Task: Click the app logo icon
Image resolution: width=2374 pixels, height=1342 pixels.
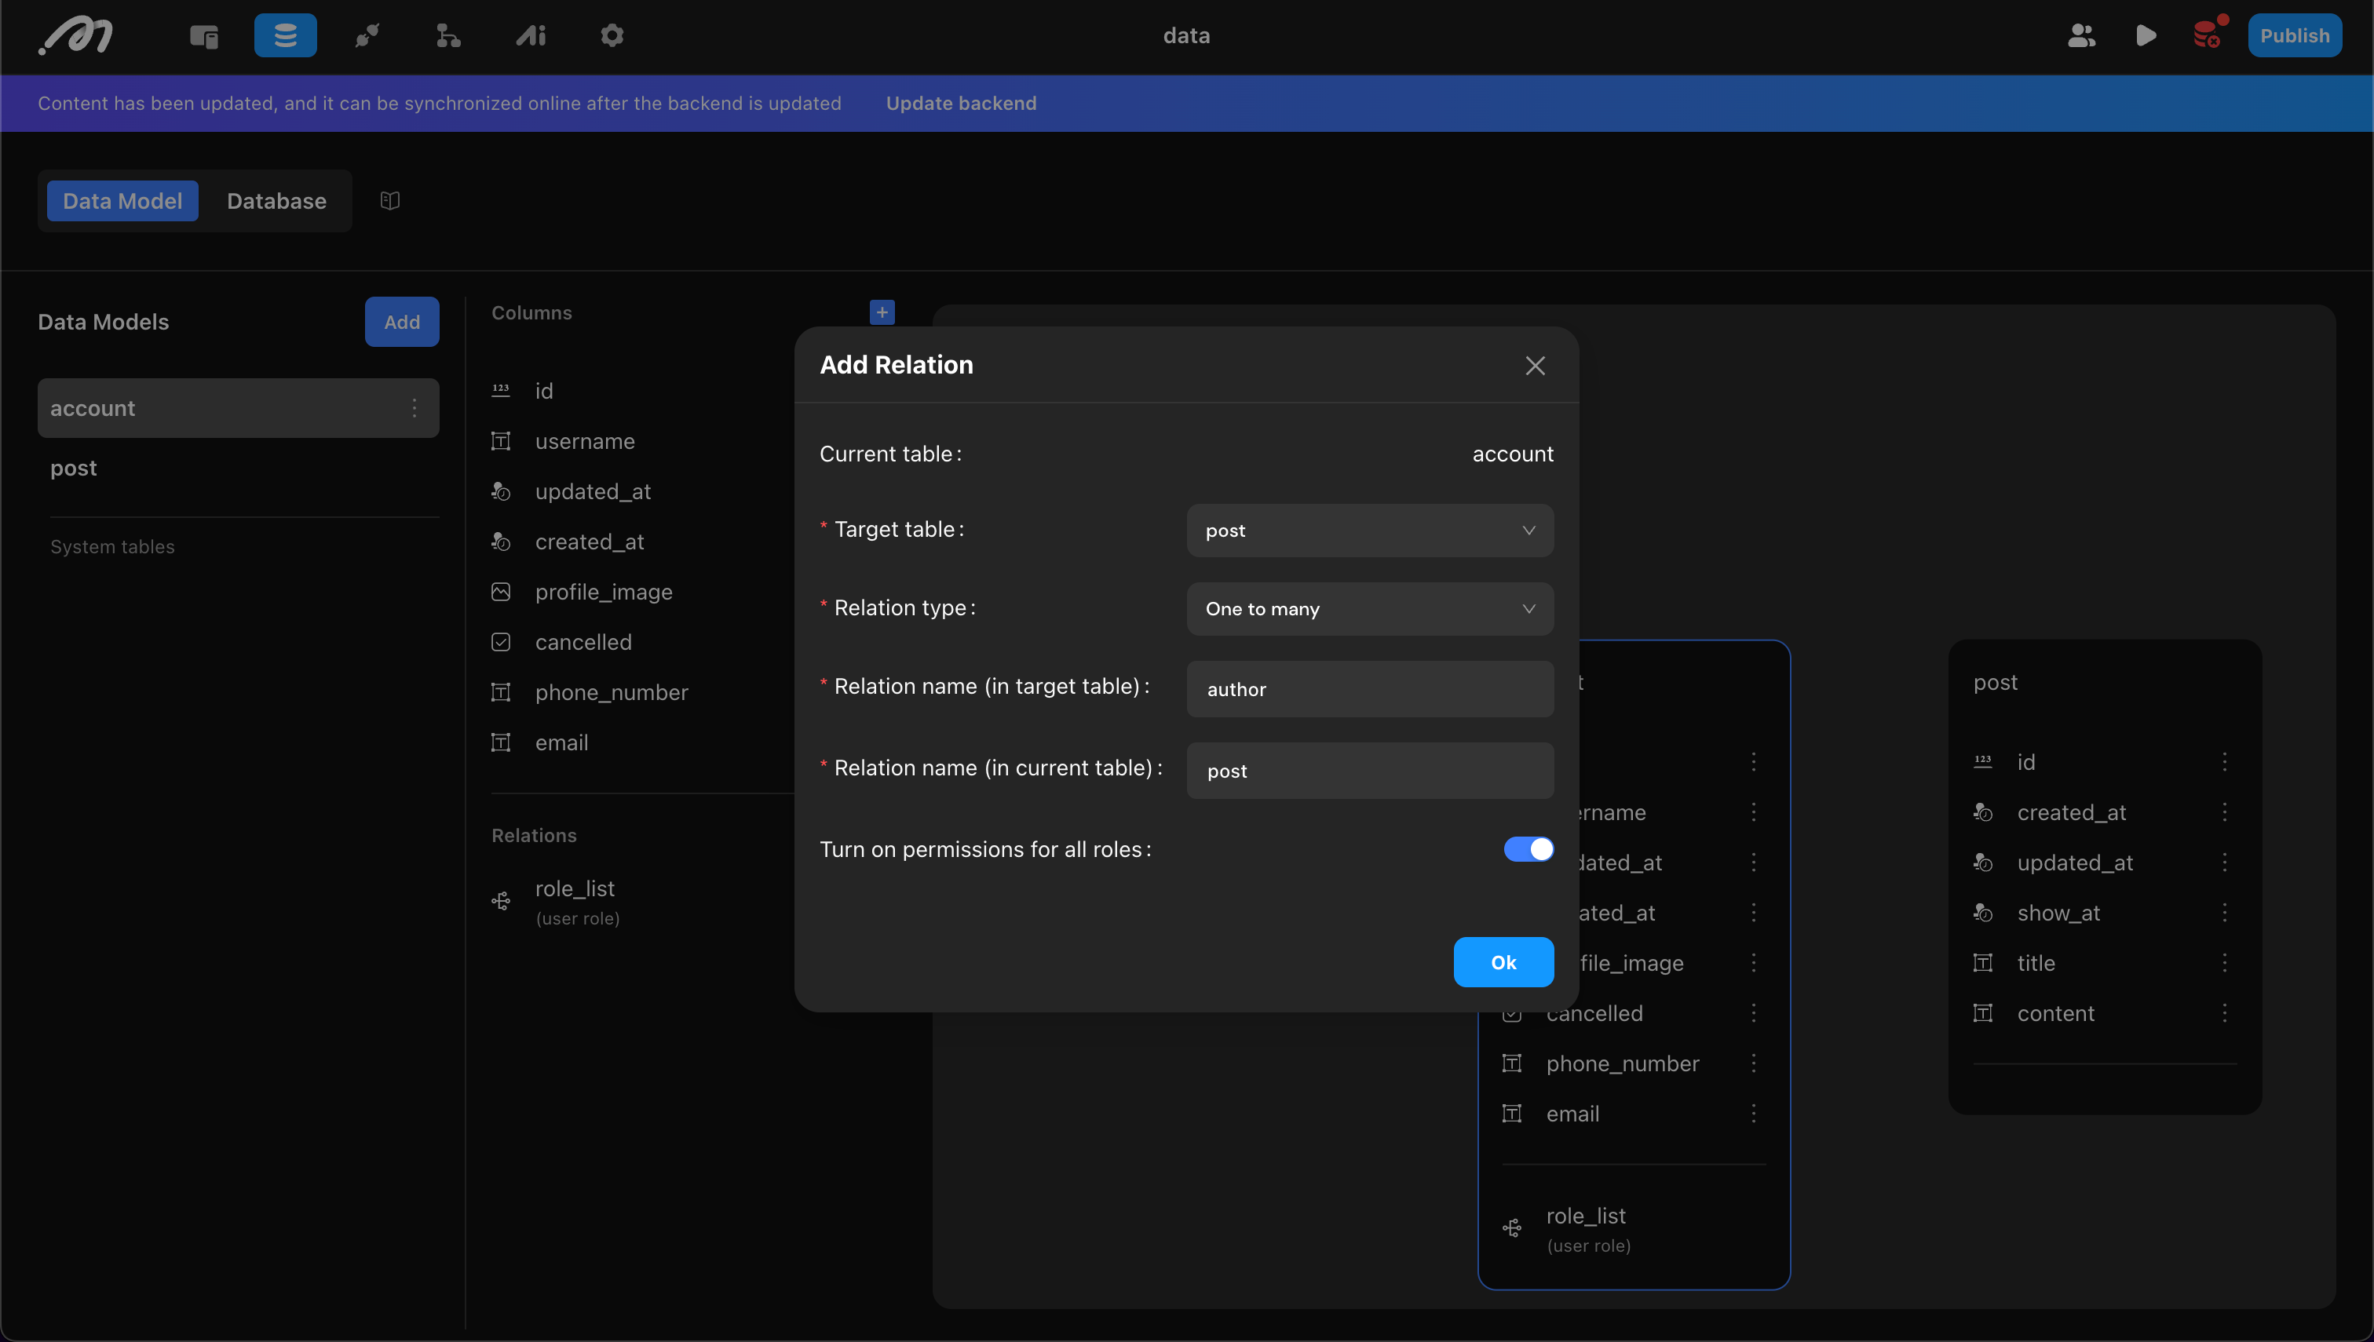Action: pos(75,35)
